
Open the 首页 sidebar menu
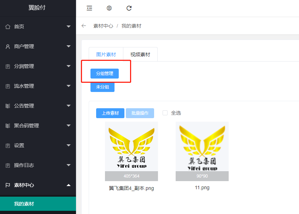[38, 27]
